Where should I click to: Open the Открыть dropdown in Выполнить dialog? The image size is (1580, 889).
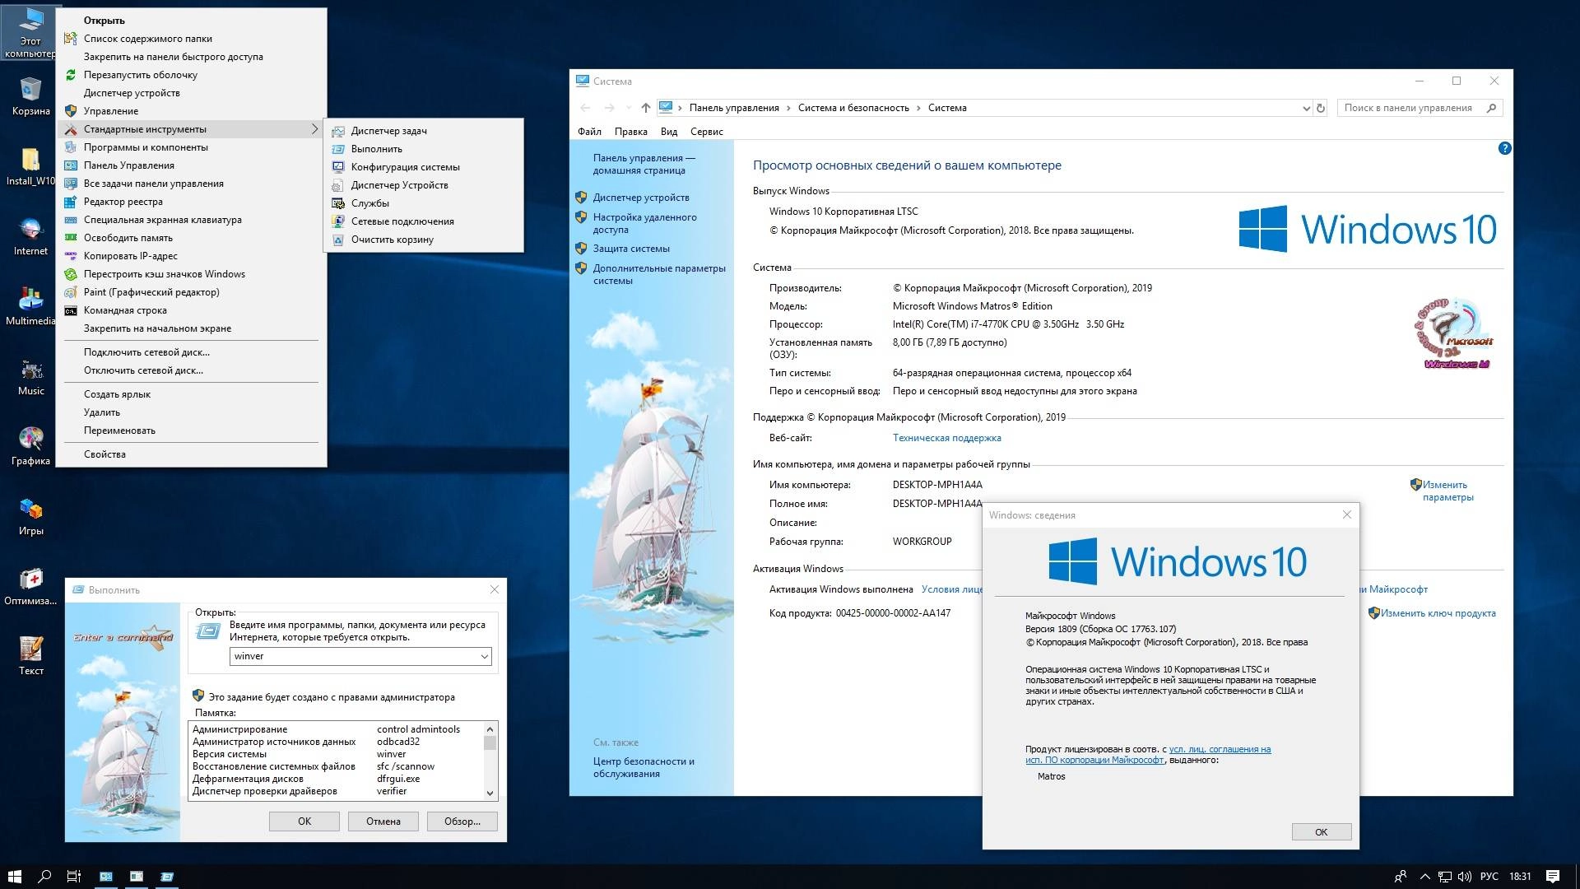(485, 656)
